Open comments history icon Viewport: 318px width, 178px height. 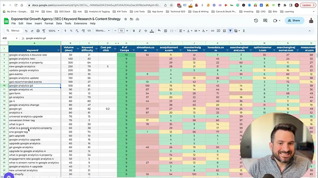coord(265,20)
